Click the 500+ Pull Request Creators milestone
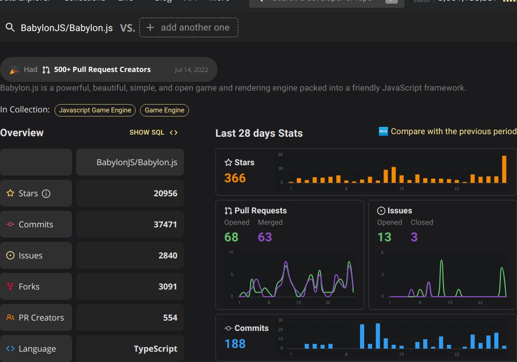Screen dimensions: 517x362 (108, 69)
